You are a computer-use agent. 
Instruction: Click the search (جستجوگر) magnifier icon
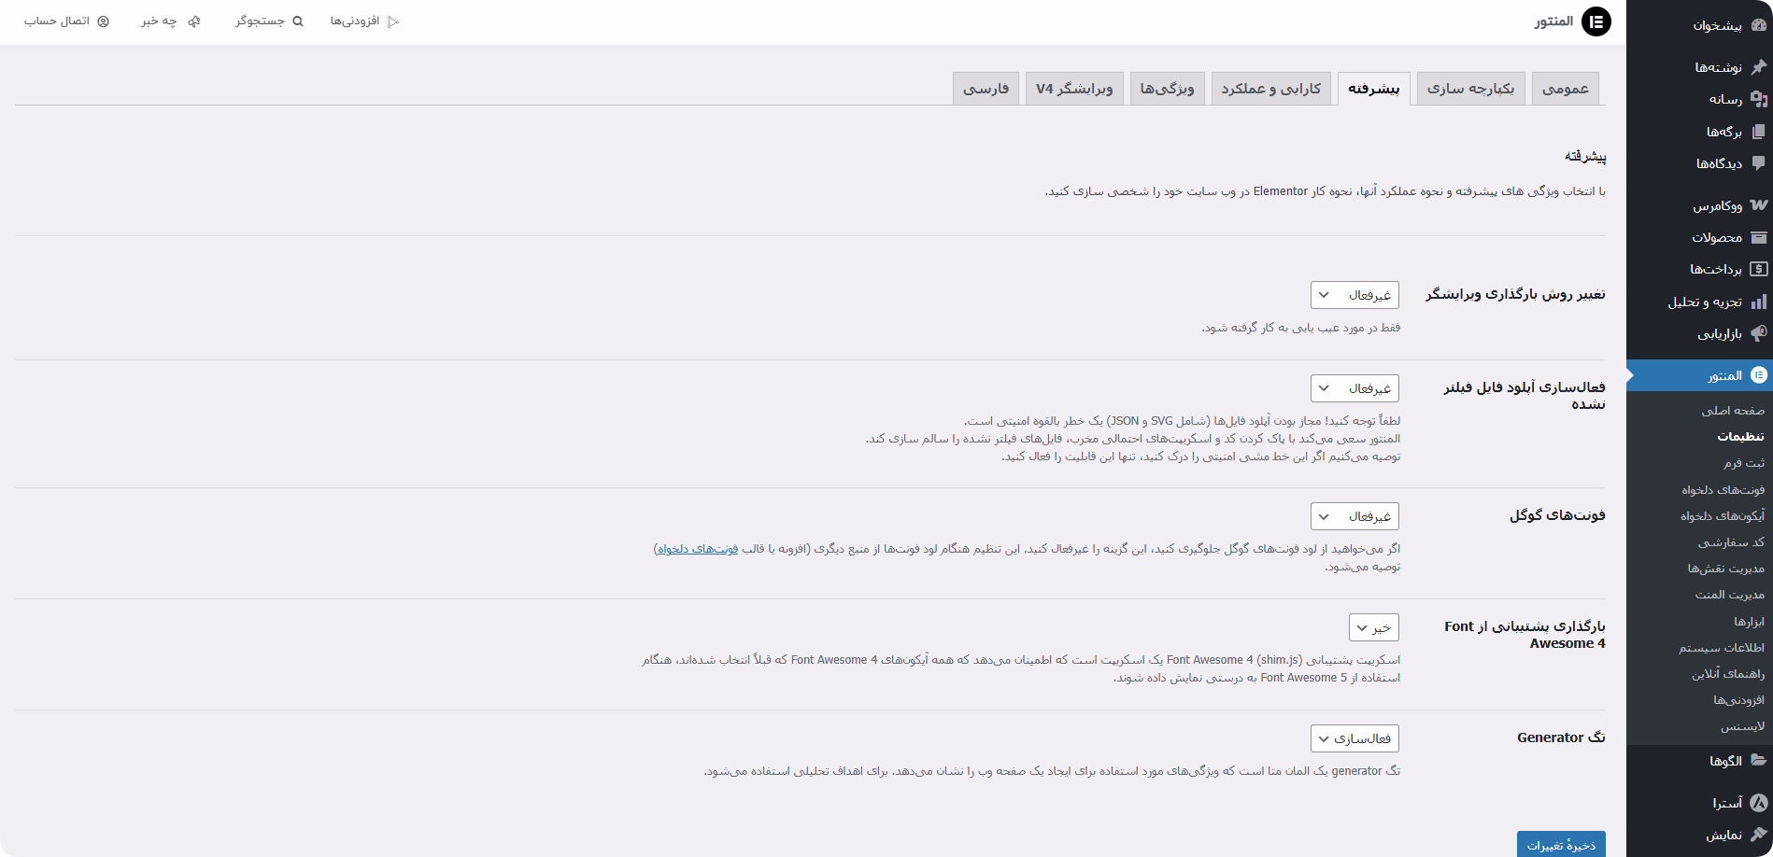(x=298, y=21)
